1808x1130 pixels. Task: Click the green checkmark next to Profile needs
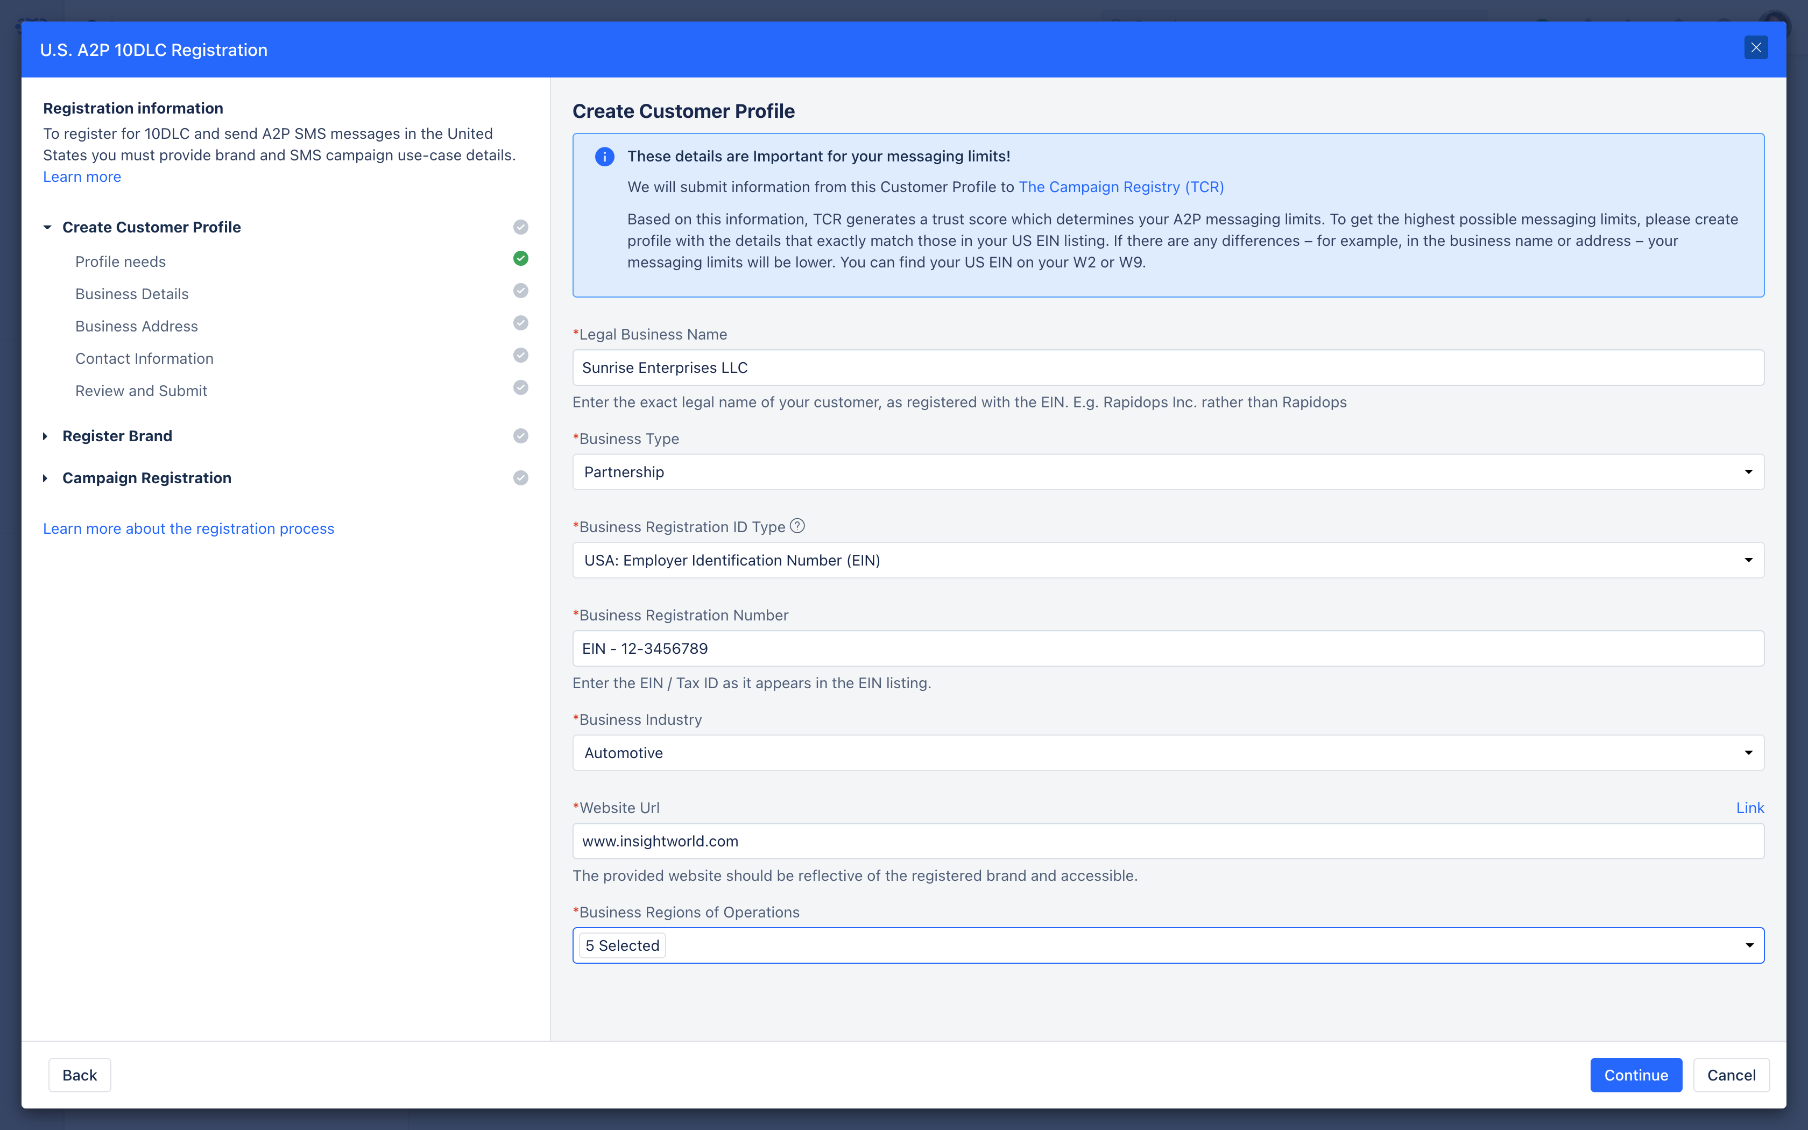point(521,259)
